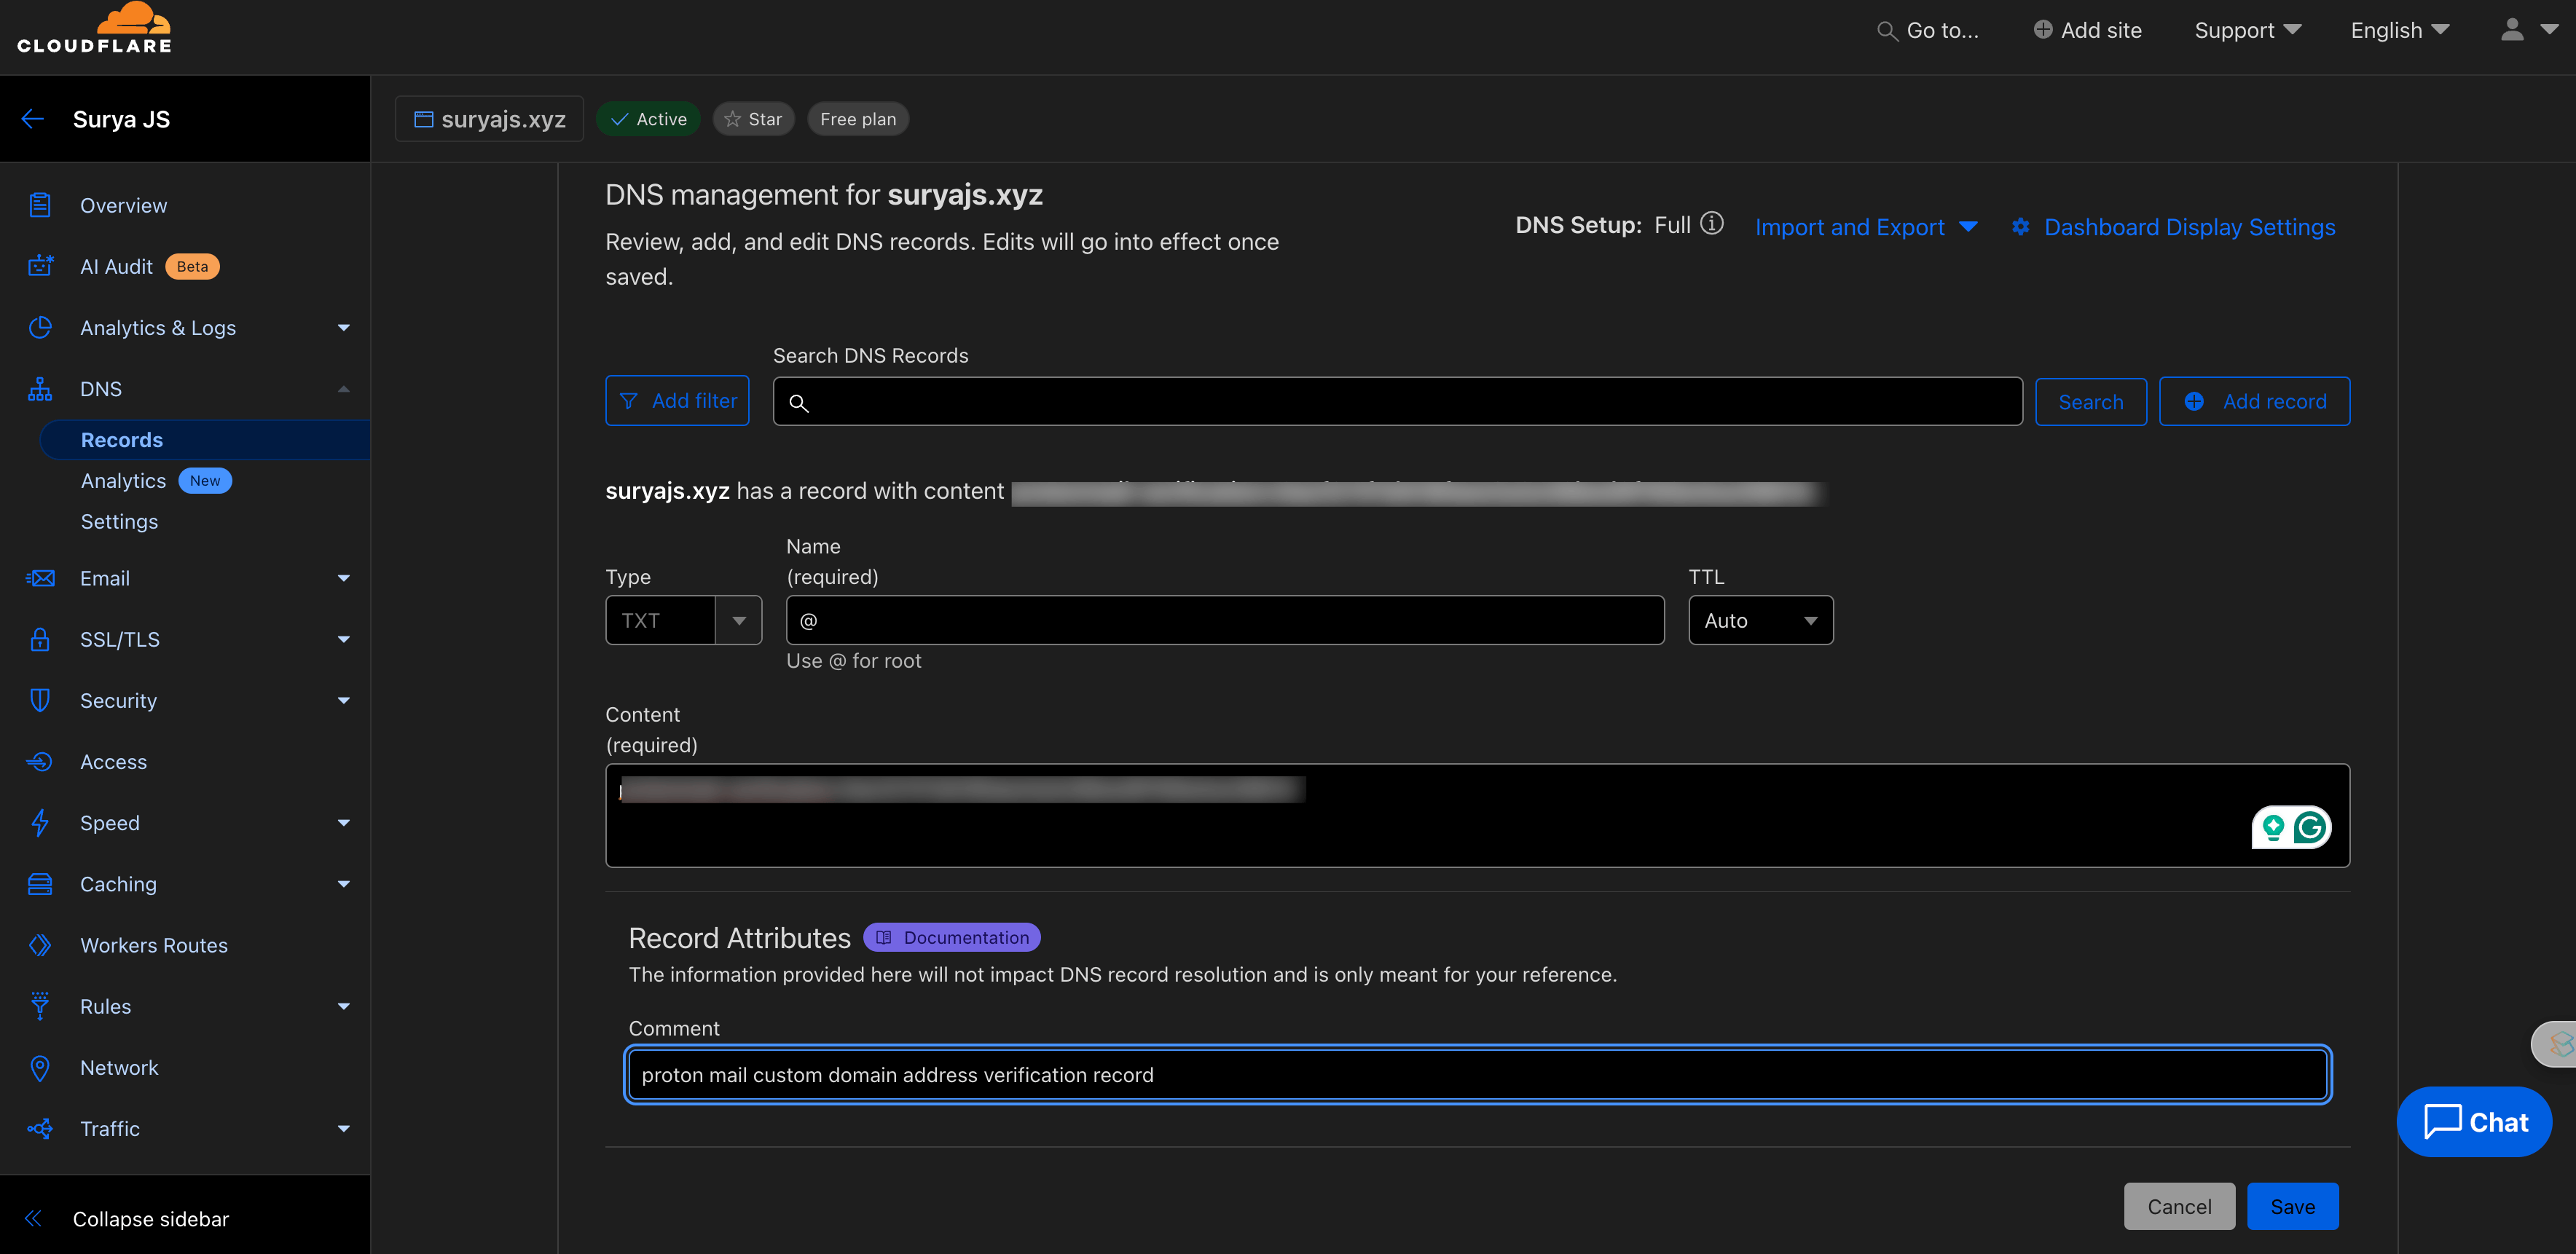Collapse the DNS sidebar section

pyautogui.click(x=344, y=389)
